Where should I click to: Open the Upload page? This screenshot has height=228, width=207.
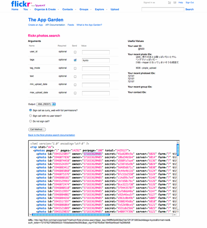tap(115, 9)
